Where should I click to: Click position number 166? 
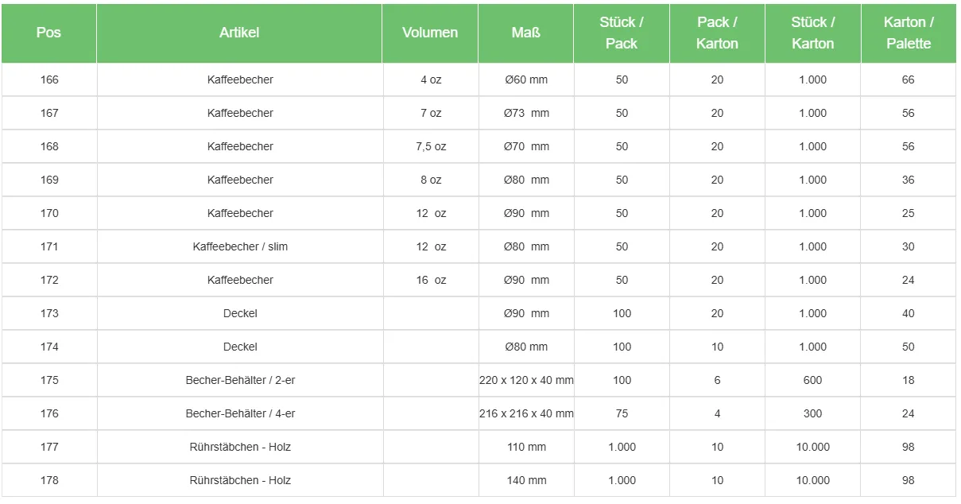[49, 79]
